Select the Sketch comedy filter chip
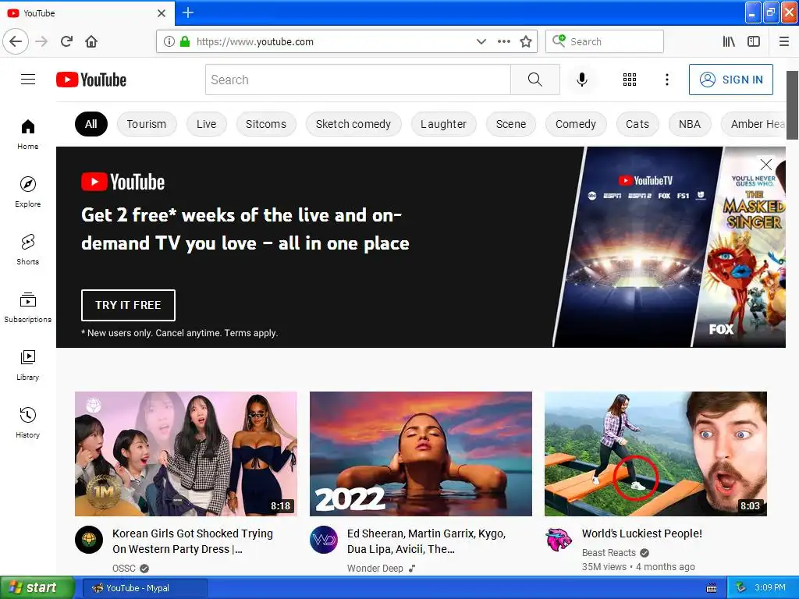The height and width of the screenshot is (599, 799). coord(353,124)
